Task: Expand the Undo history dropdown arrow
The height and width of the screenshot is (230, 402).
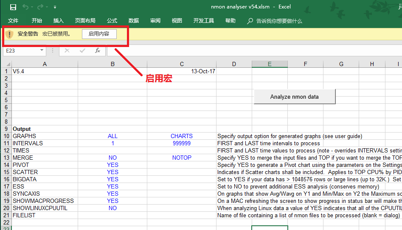Action: point(32,7)
